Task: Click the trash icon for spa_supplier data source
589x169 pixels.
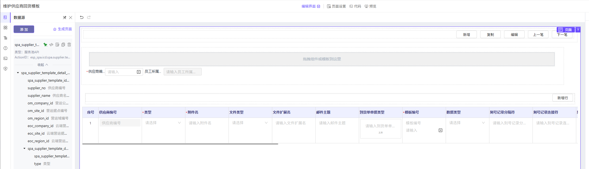Action: (x=69, y=45)
